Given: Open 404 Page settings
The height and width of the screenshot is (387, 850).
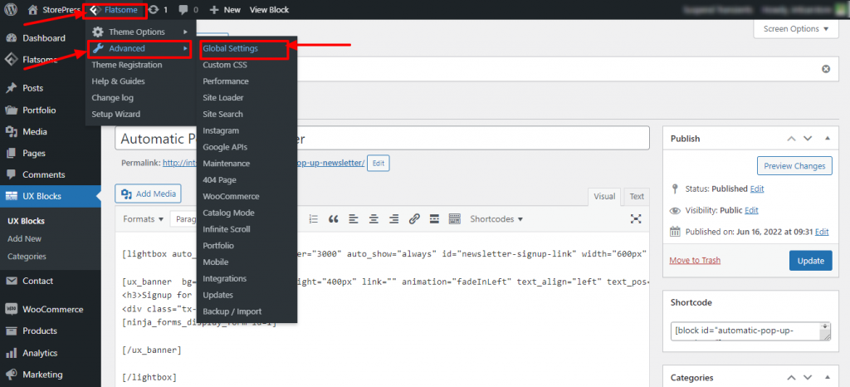Looking at the screenshot, I should coord(219,180).
